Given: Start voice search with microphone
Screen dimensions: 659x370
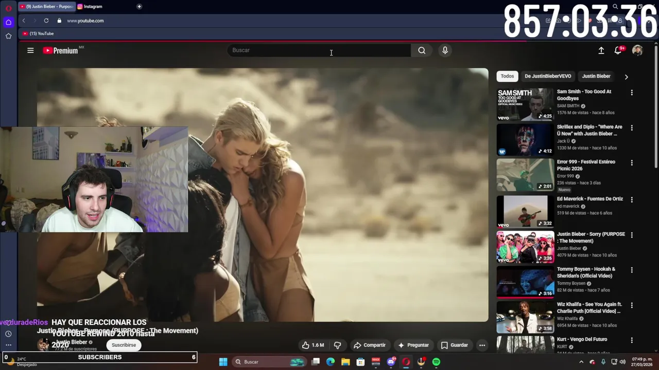Looking at the screenshot, I should (x=445, y=50).
